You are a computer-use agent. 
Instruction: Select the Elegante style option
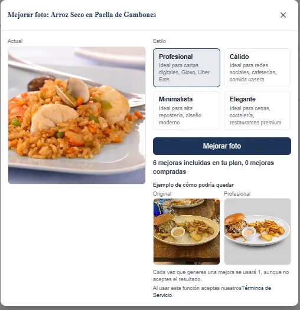[x=257, y=111]
